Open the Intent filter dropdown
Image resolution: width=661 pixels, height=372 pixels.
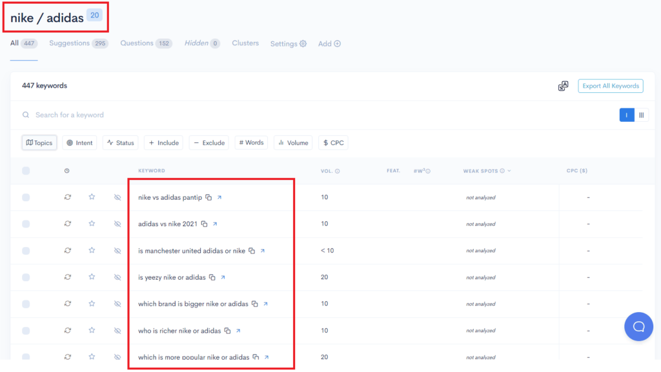[x=79, y=142]
